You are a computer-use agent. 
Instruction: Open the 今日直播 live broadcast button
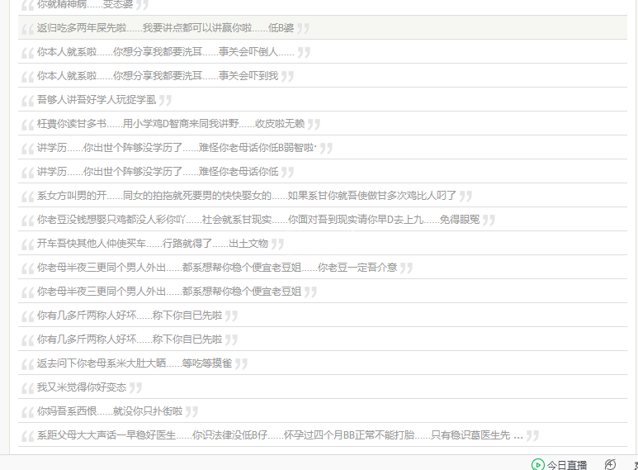(x=559, y=465)
